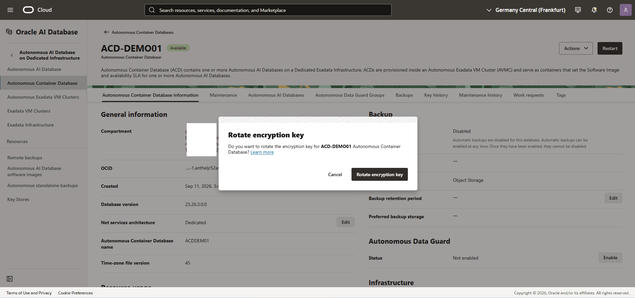Click the Object Storage value
This screenshot has width=635, height=298.
(468, 180)
